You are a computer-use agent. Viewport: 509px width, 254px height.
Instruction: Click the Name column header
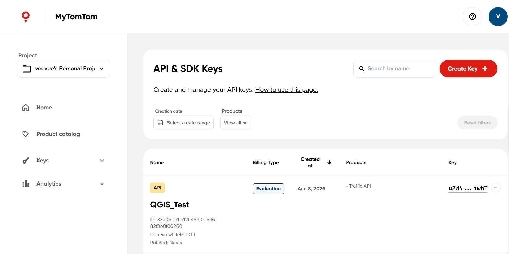[157, 162]
